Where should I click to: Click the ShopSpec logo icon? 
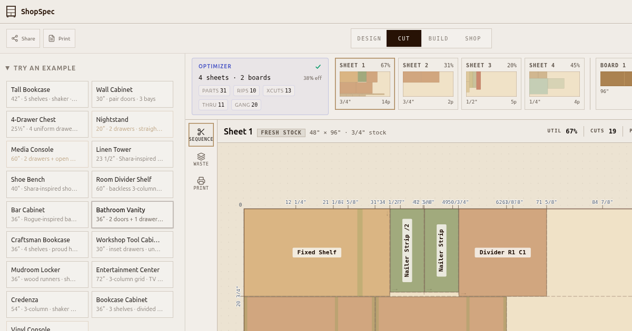(11, 12)
